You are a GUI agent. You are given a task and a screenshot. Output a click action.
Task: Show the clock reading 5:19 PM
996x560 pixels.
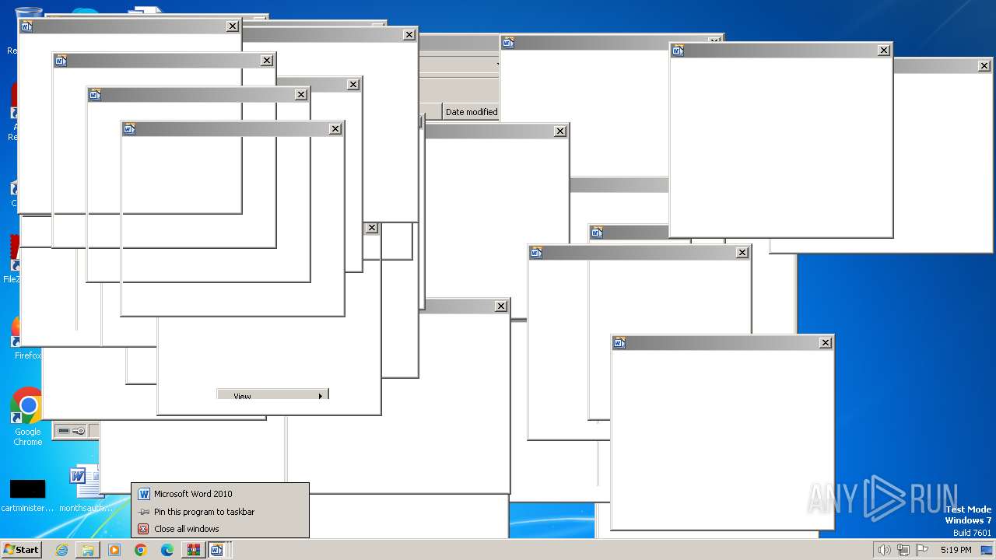(x=956, y=550)
